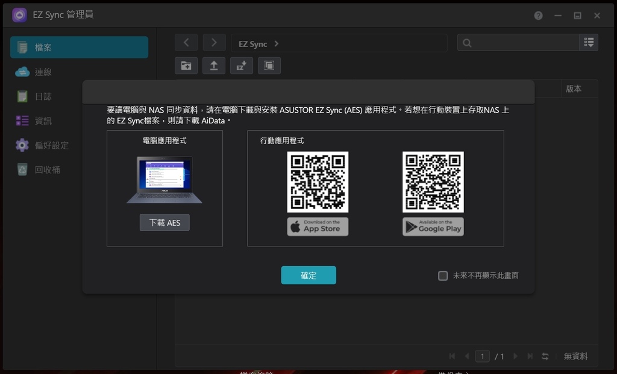Refresh the file list icon
The width and height of the screenshot is (617, 374).
coord(545,357)
